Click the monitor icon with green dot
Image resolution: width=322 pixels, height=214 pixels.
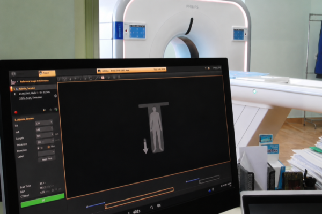tap(56, 109)
